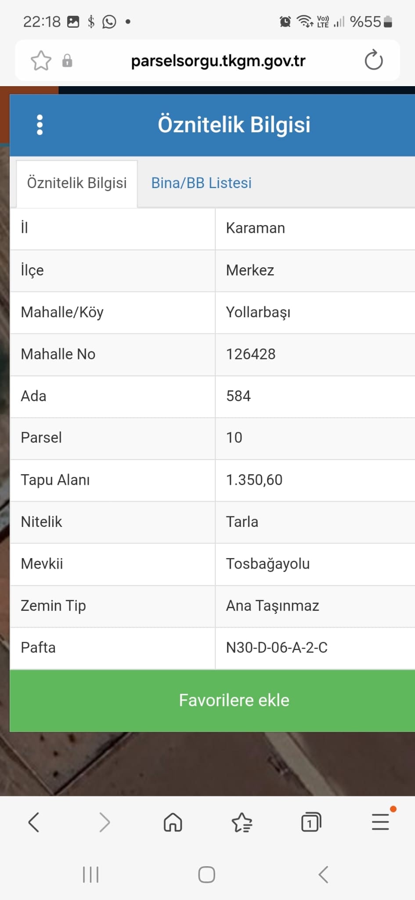The height and width of the screenshot is (900, 415).
Task: Tap the Tapu Alanı value 1.350,60
Action: pyautogui.click(x=254, y=480)
